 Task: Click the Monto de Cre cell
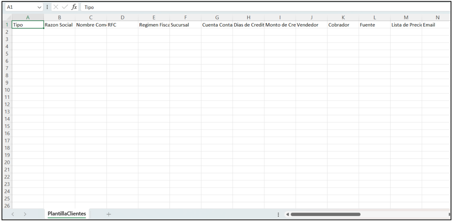pyautogui.click(x=280, y=25)
